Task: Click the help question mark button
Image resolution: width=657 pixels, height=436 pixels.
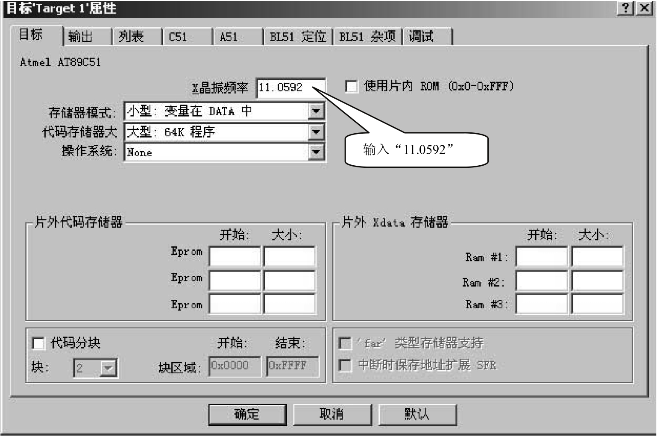Action: (626, 8)
